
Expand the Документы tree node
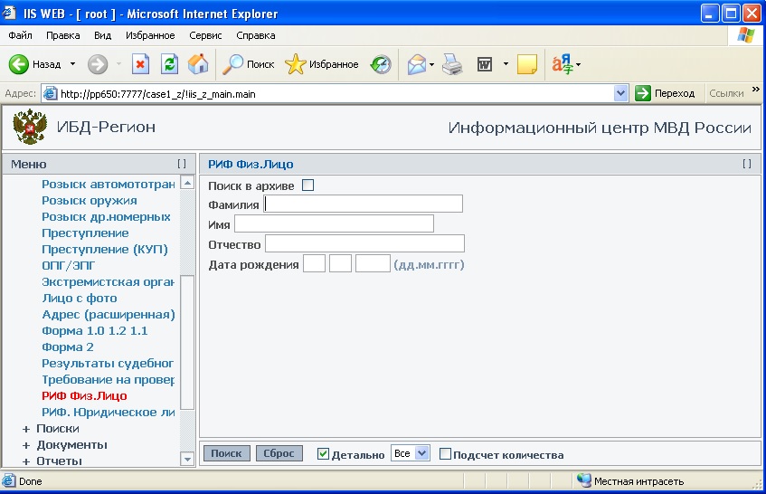tap(26, 445)
